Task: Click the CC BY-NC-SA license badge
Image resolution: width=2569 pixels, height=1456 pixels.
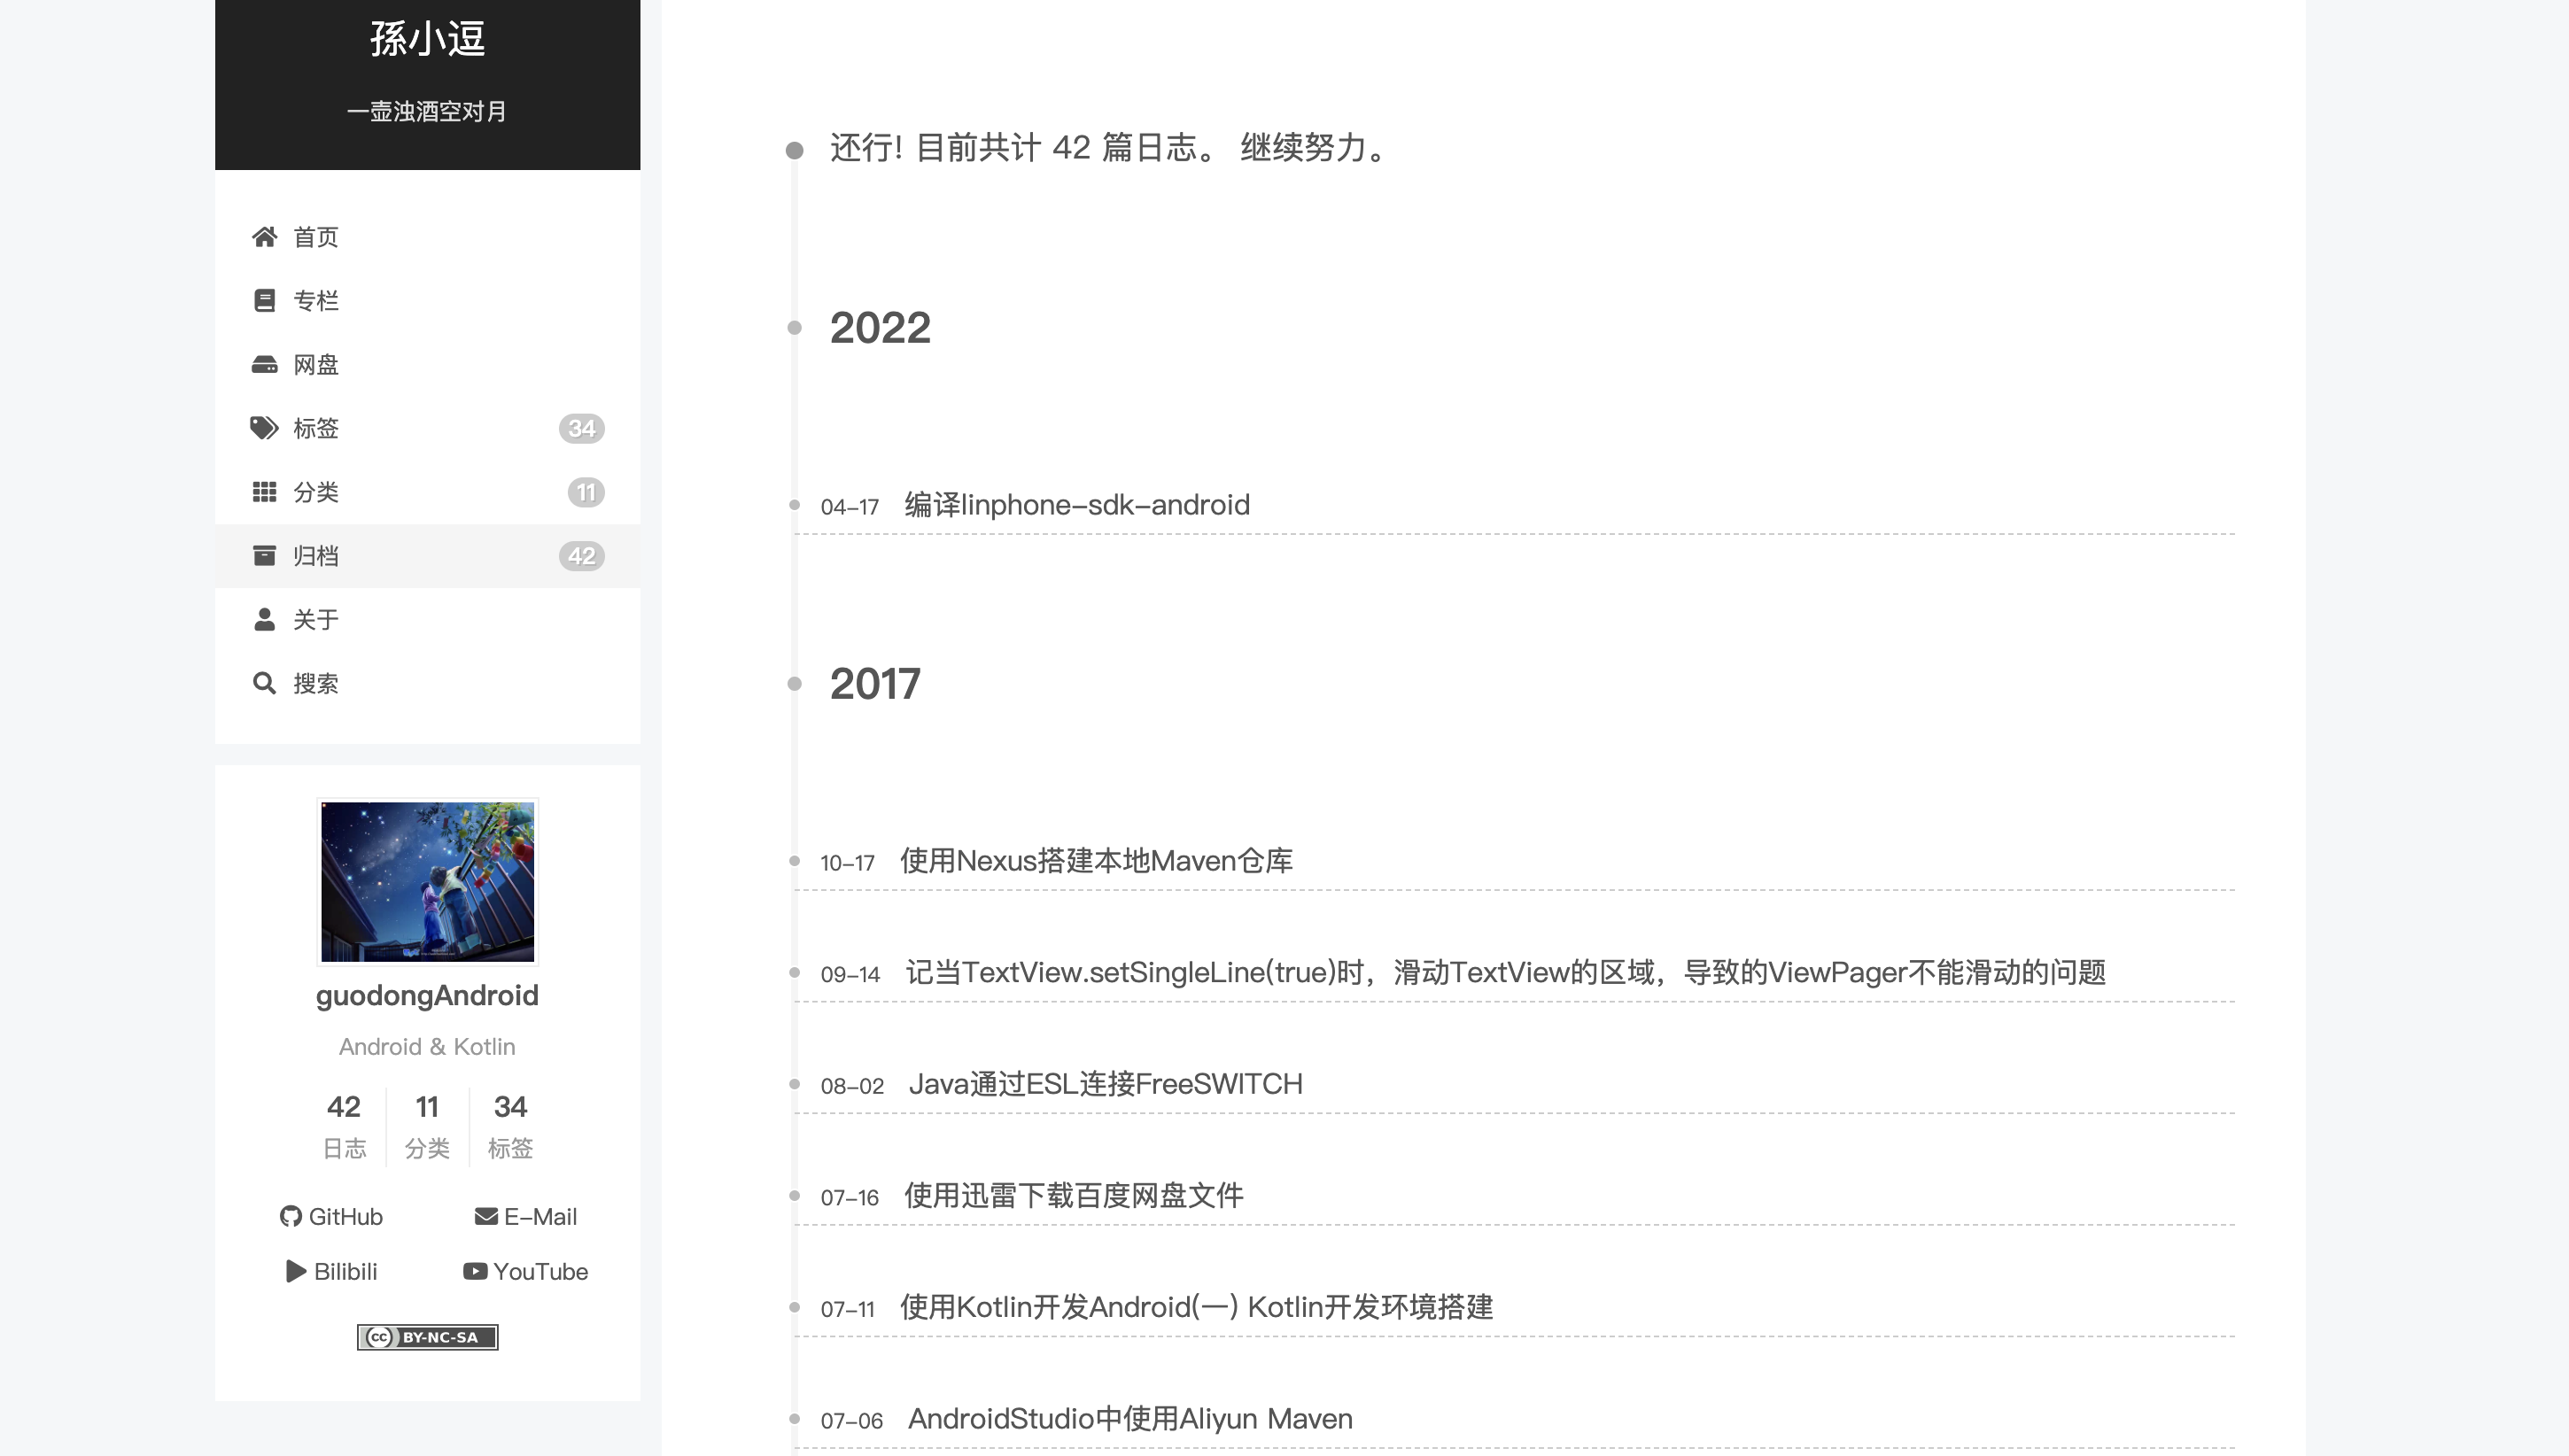Action: pyautogui.click(x=427, y=1337)
